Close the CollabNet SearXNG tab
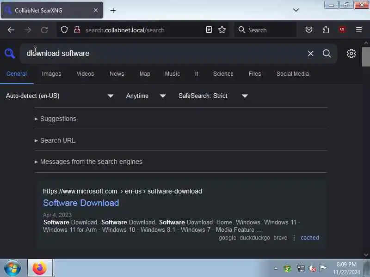 pos(96,10)
